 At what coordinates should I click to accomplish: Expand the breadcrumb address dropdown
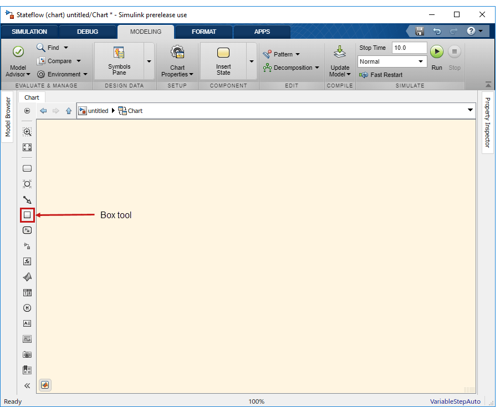point(470,110)
